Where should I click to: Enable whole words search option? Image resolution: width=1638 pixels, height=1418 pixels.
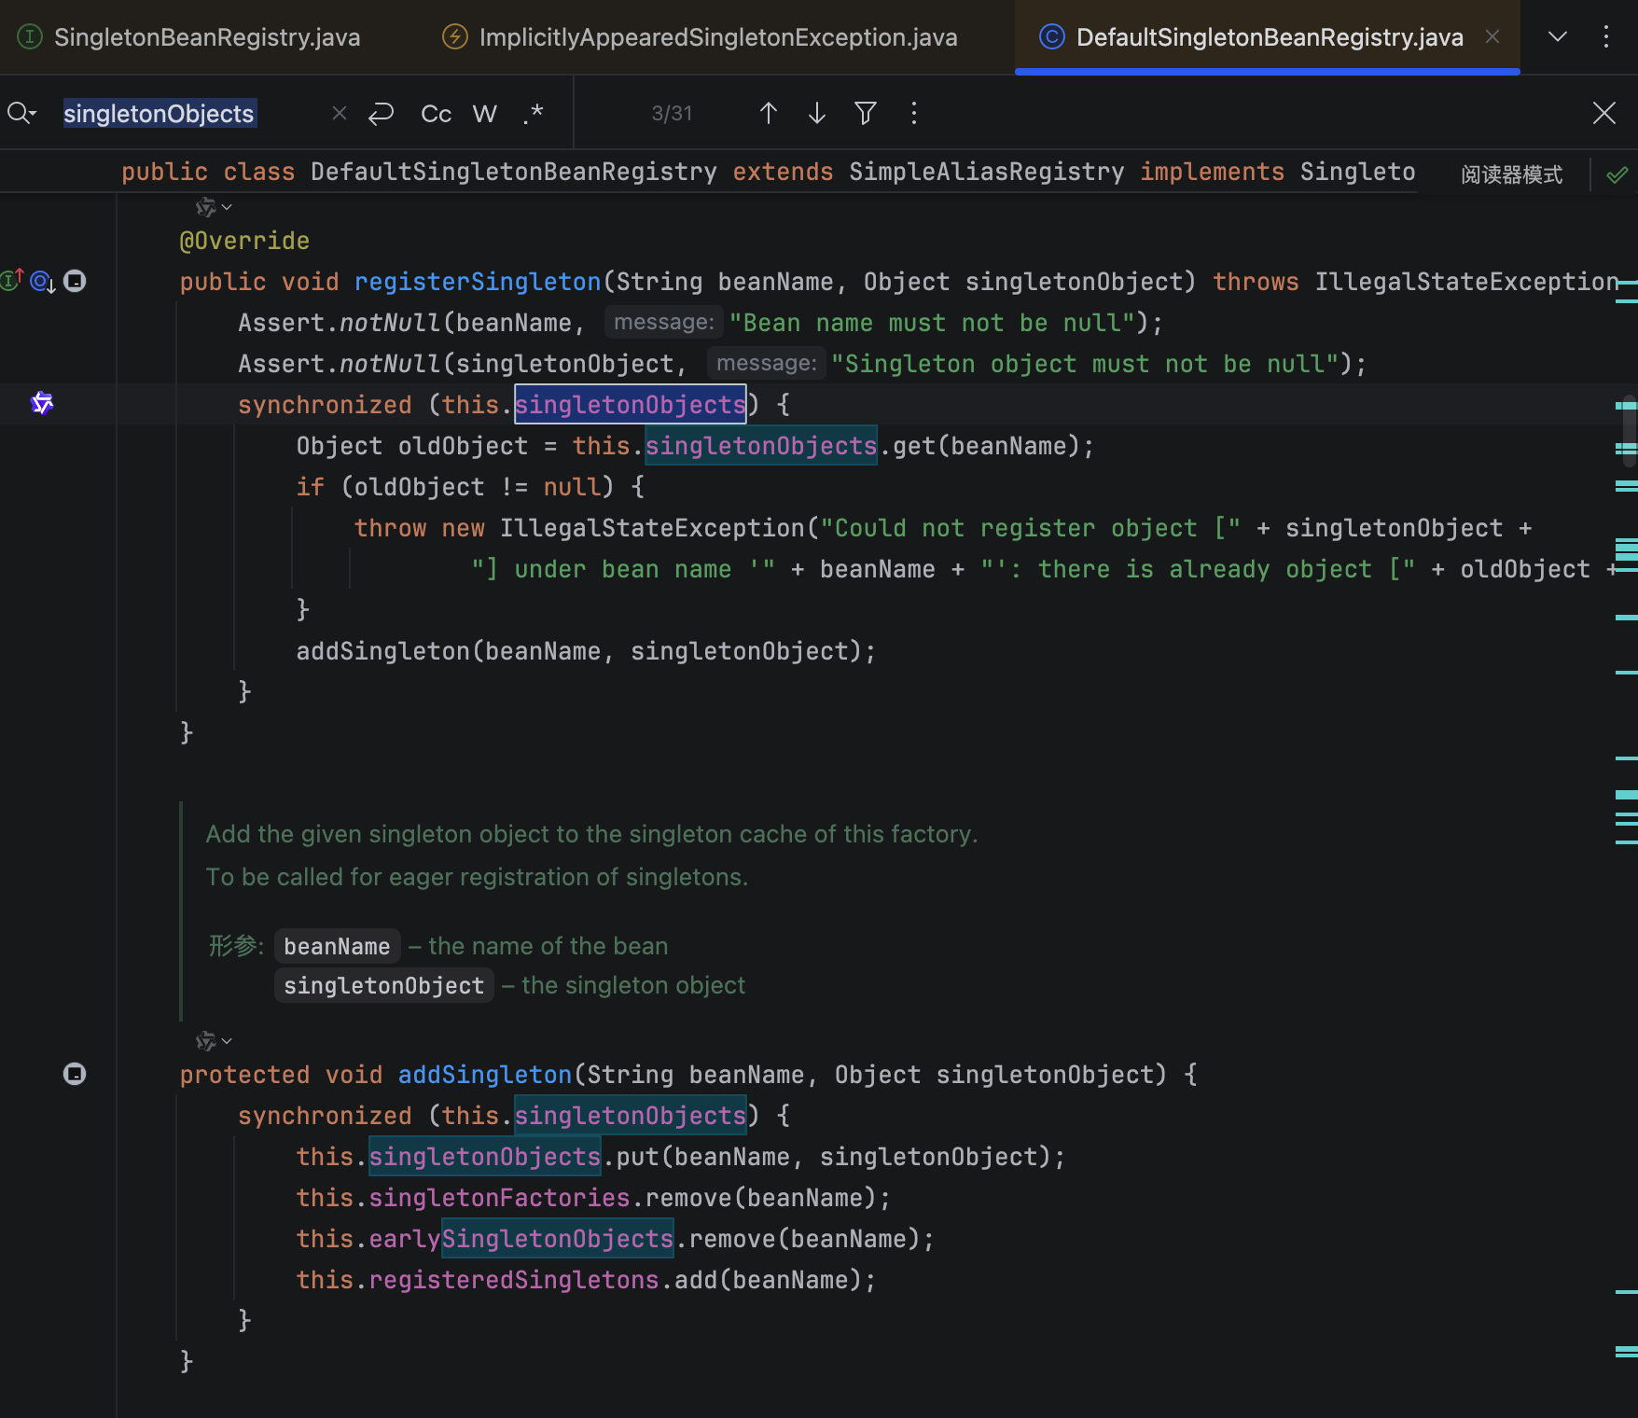click(484, 113)
